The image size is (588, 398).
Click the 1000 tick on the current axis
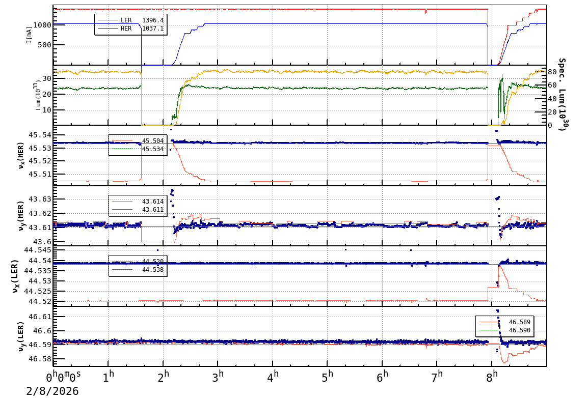[42, 25]
